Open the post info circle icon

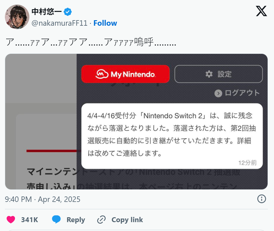click(261, 199)
